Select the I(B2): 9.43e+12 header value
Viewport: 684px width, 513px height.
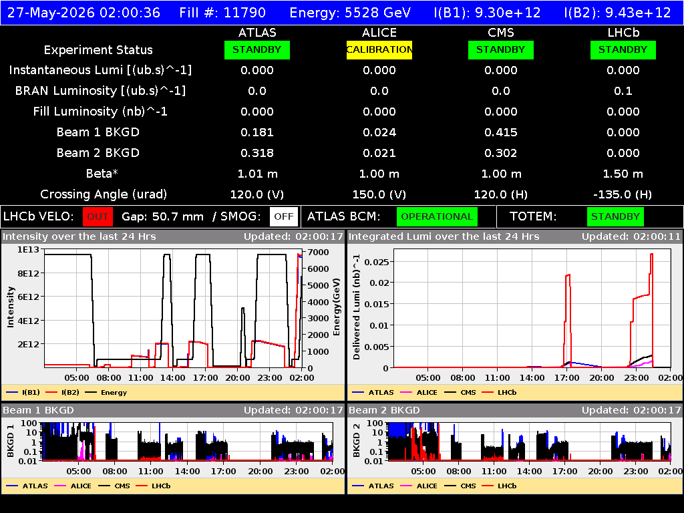(x=617, y=13)
